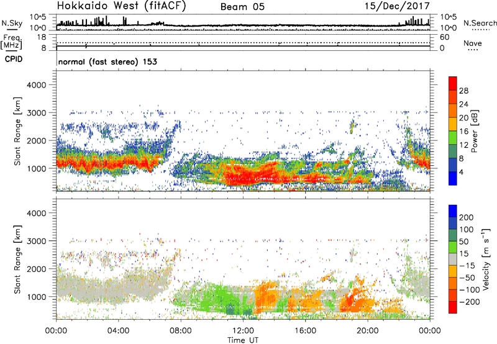Screen dimensions: 497x344
Task: Click the '20:00' time axis label
Action: coord(368,331)
